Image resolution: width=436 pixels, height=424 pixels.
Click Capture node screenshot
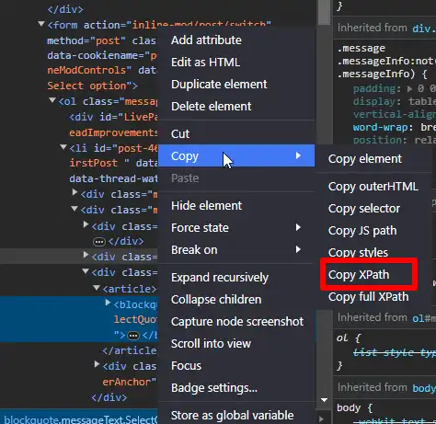[x=237, y=322]
